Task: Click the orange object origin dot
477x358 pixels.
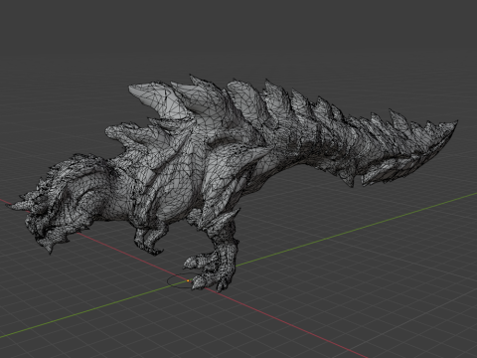Action: tap(188, 280)
